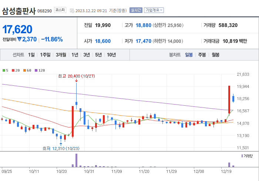Viewport: 259px width, 181px height.
Task: Click the 실시간 real-time button
Action: 136,10
